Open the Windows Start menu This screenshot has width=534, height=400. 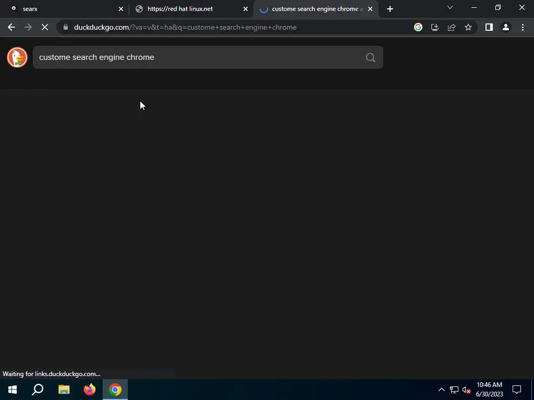tap(13, 390)
